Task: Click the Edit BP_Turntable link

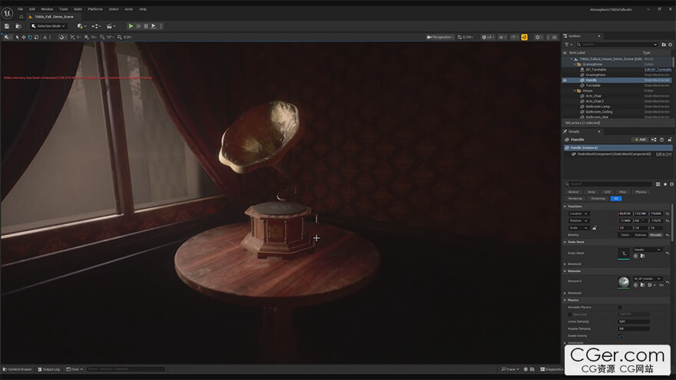Action: (x=658, y=69)
